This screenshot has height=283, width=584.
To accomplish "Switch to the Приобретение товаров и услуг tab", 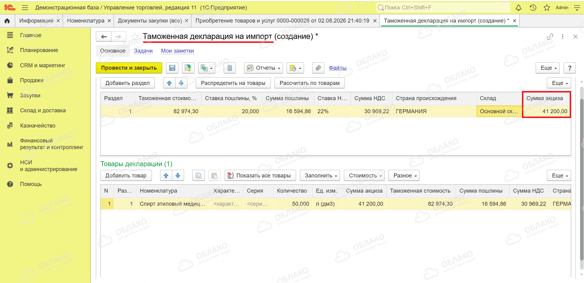I will click(282, 21).
